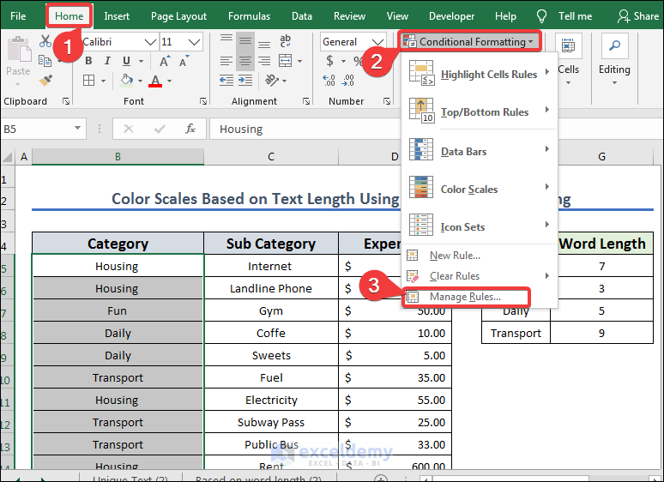Expand the General number format dropdown
The width and height of the screenshot is (664, 482).
pos(376,41)
